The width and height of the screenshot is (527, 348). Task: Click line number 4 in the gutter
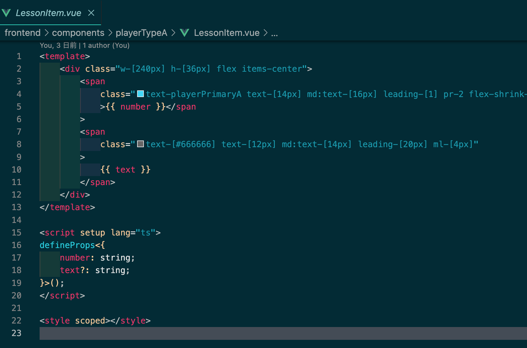click(x=19, y=94)
